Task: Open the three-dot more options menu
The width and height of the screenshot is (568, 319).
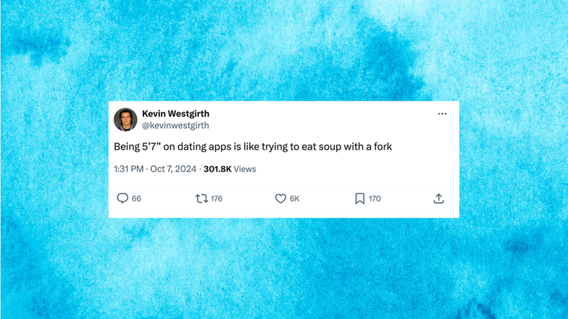Action: tap(442, 114)
